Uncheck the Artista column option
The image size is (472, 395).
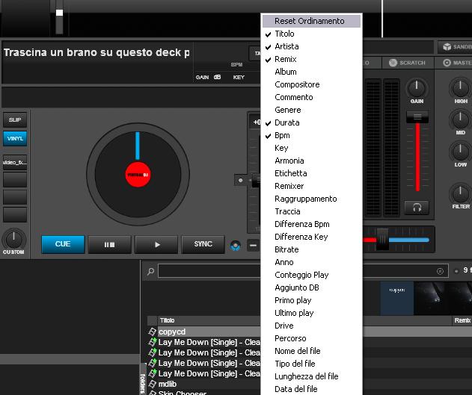point(286,46)
